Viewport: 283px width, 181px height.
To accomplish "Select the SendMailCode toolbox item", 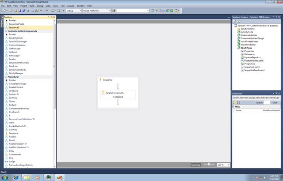I will [16, 38].
